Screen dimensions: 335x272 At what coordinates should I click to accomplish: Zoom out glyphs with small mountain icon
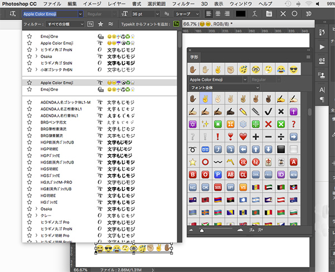coord(191,230)
